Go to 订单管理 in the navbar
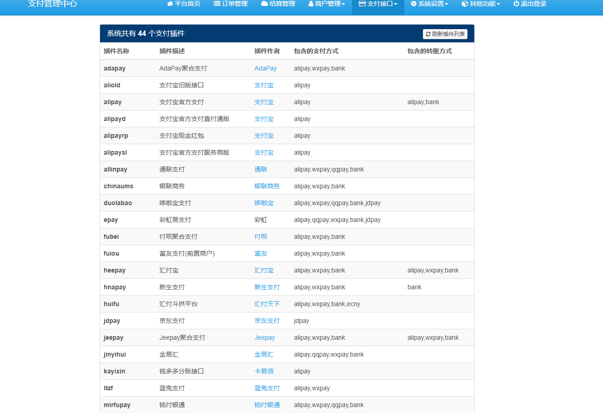This screenshot has height=413, width=603. click(231, 4)
